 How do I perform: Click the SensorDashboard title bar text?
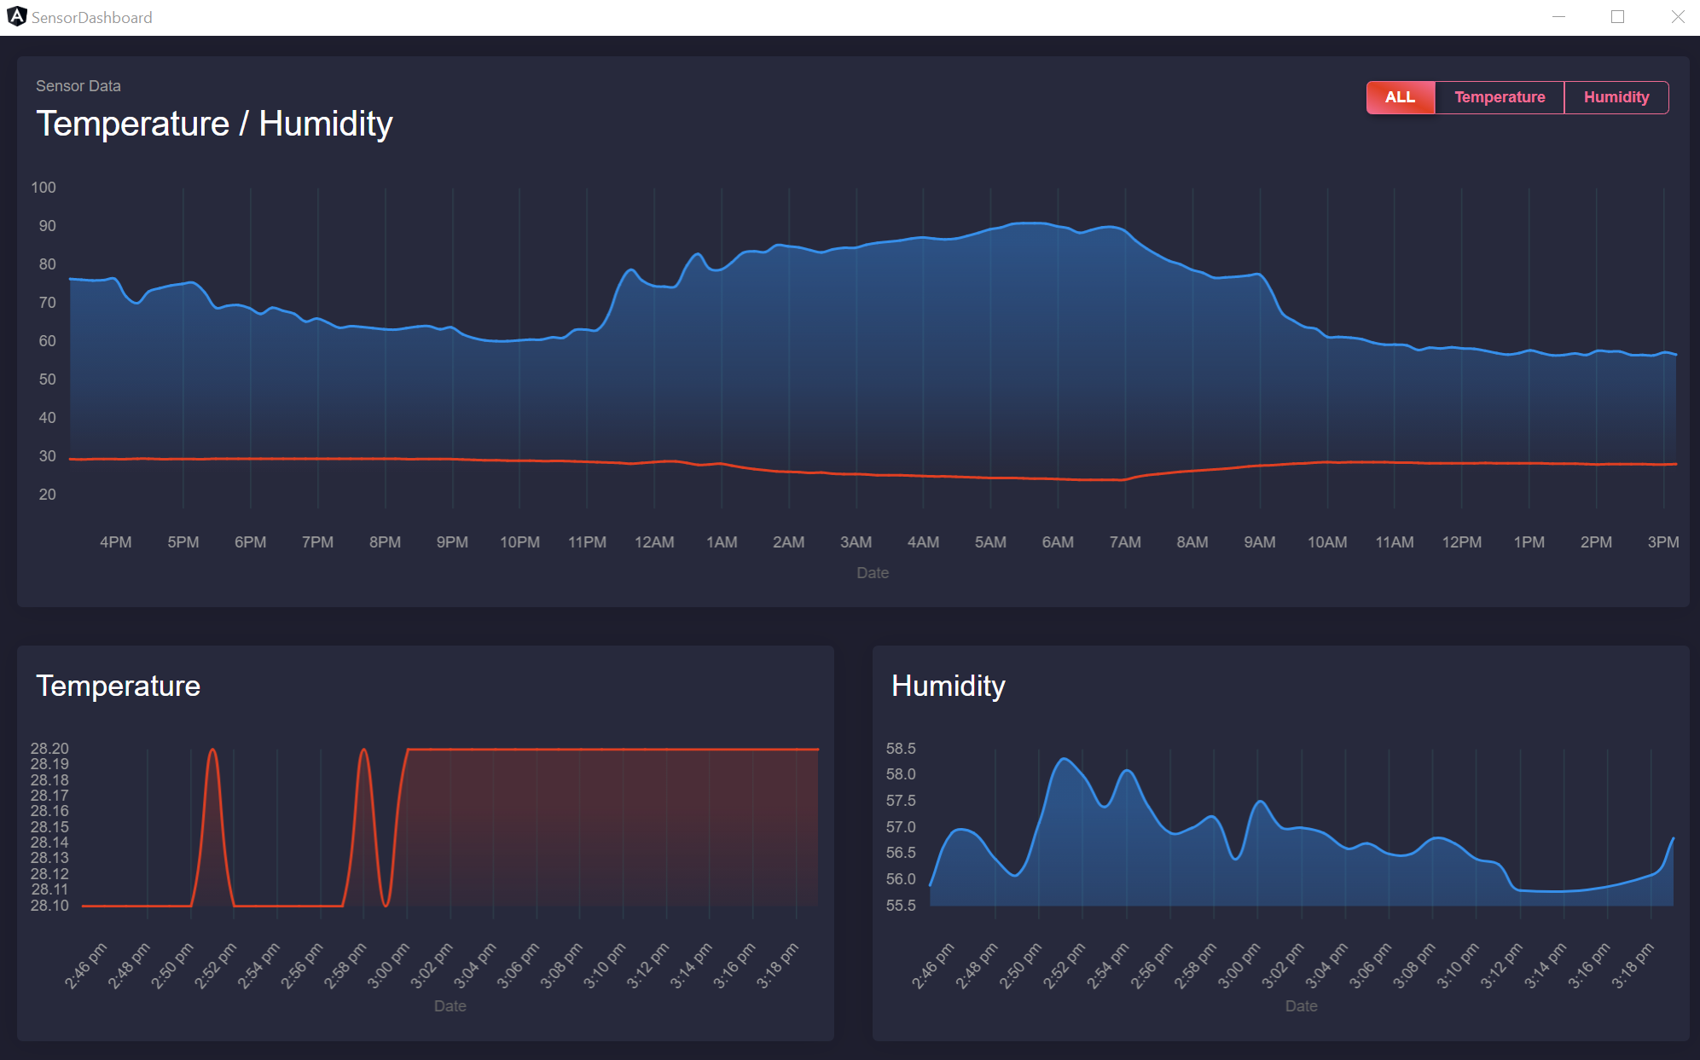(x=91, y=16)
